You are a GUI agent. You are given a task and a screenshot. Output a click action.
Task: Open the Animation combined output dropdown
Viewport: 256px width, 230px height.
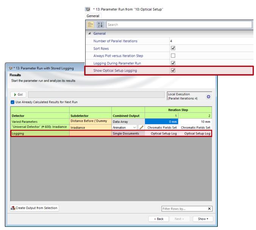tap(134, 128)
